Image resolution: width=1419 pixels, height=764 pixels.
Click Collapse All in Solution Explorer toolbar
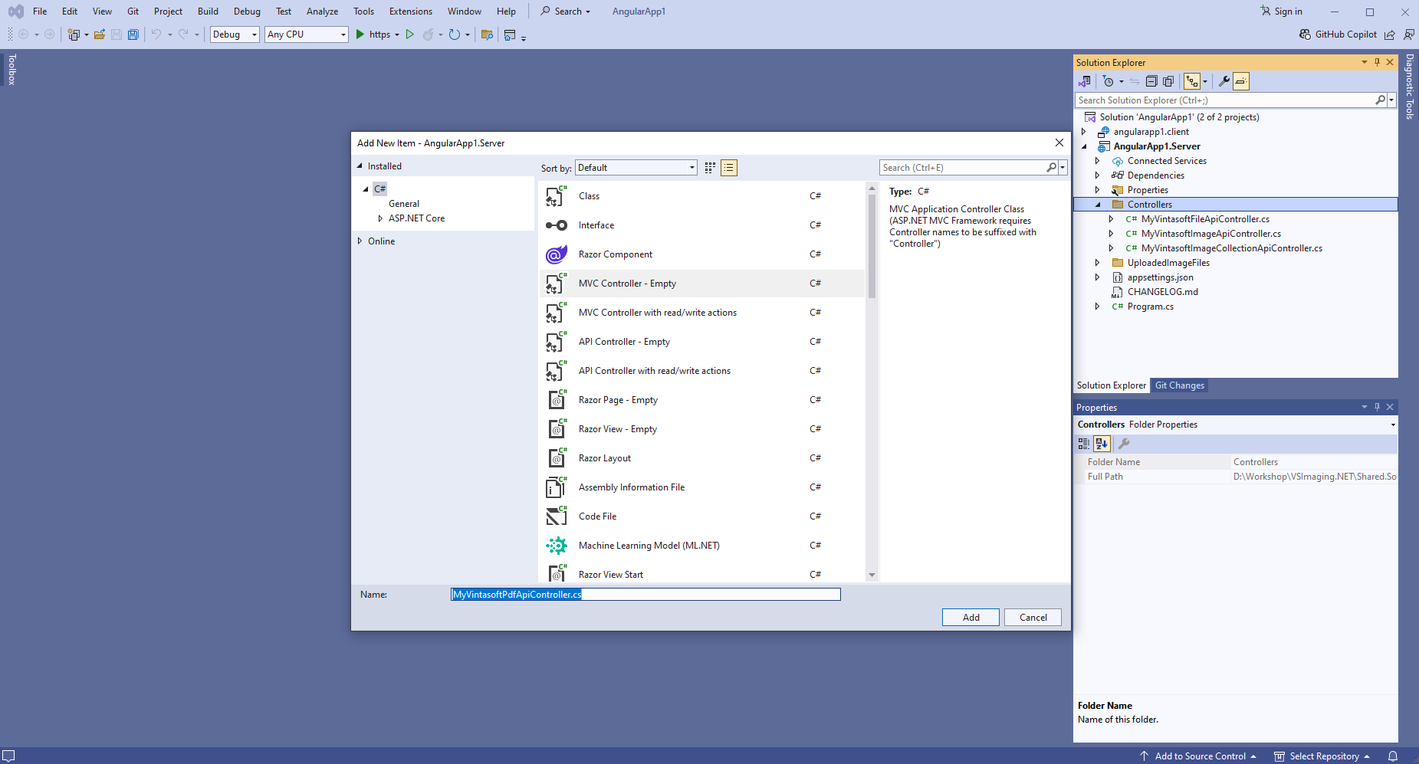[1151, 81]
